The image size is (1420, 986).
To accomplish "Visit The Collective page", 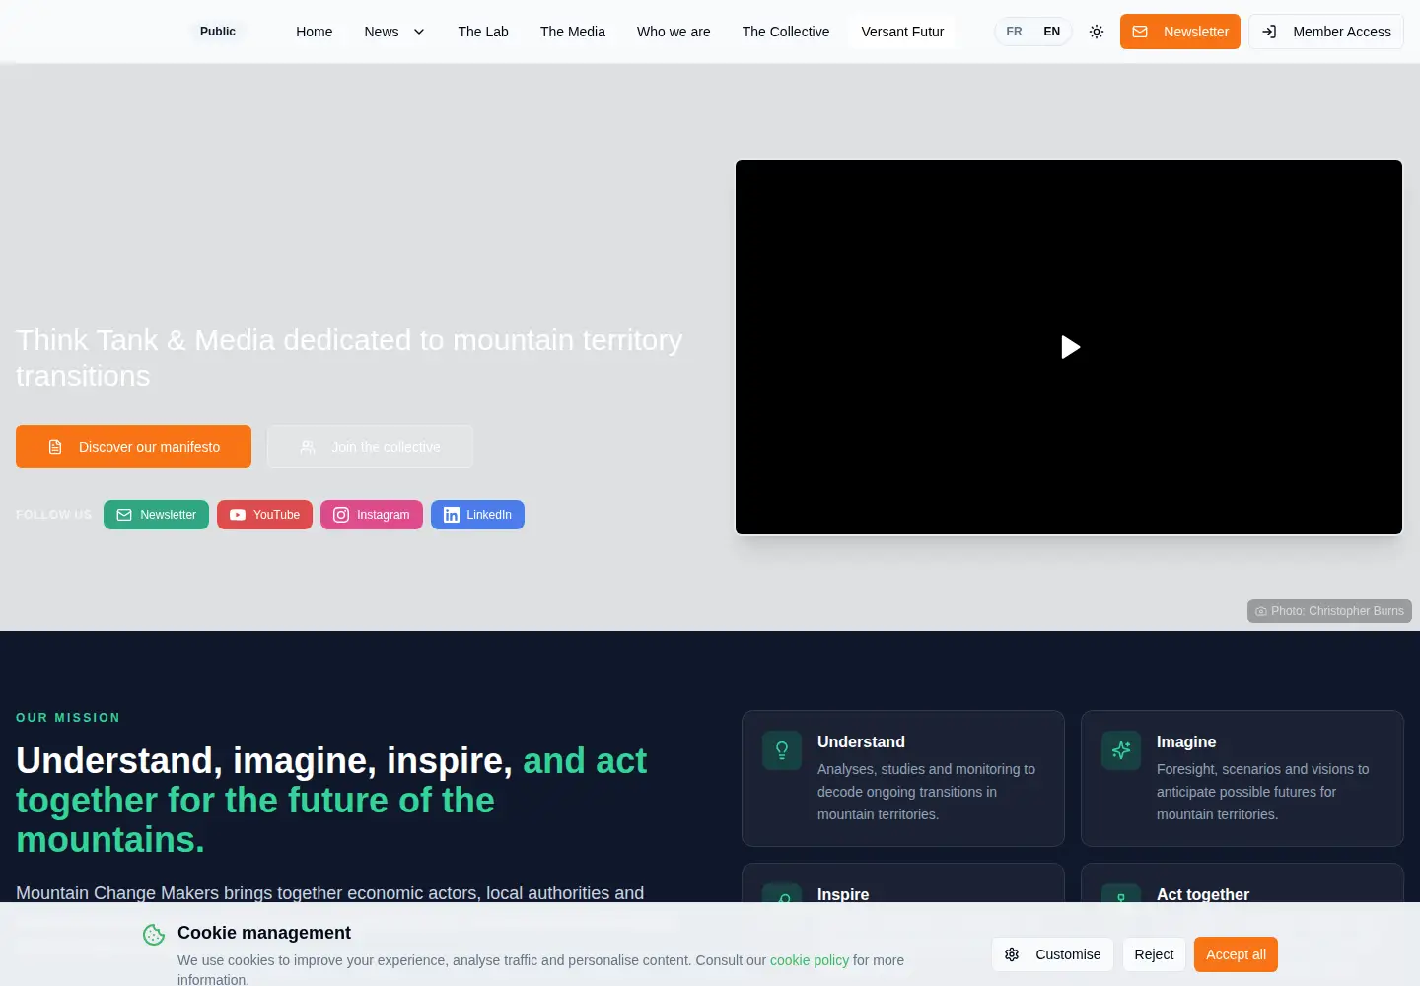I will click(786, 32).
